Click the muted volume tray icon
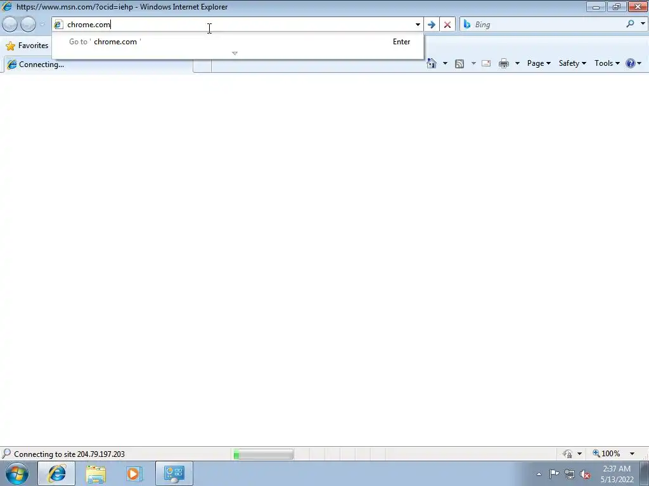Screen dimensions: 649x486 point(585,475)
